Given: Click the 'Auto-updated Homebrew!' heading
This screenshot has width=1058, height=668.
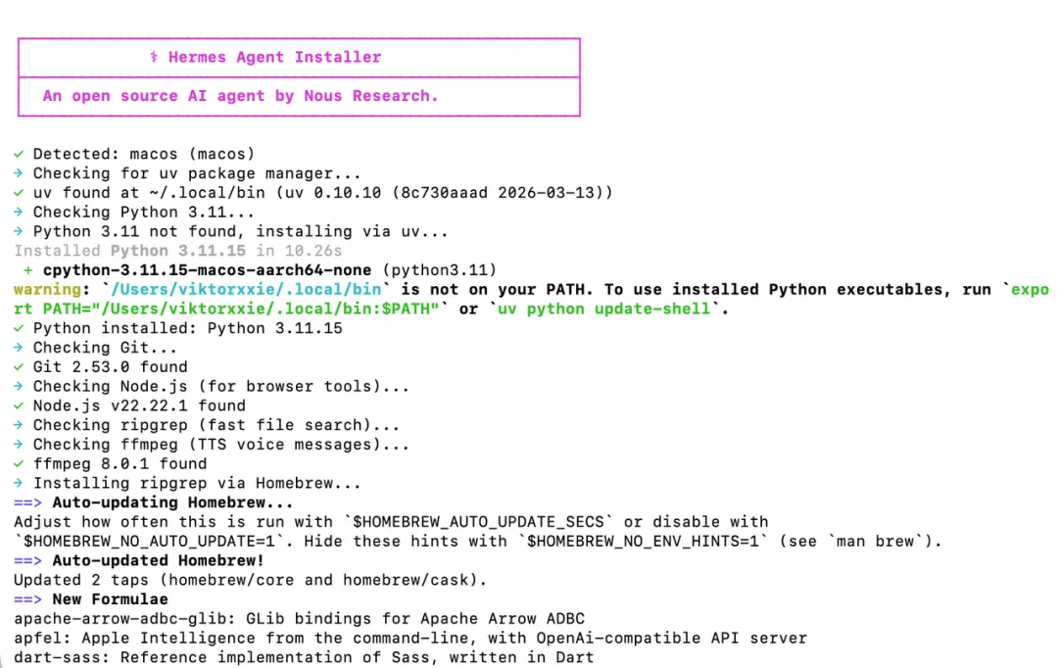Looking at the screenshot, I should point(159,560).
